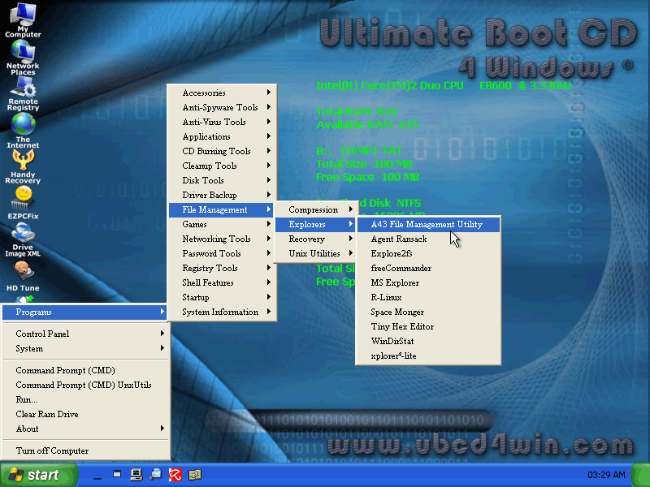The width and height of the screenshot is (650, 487).
Task: Launch WinDirStat from the Explorers menu
Action: [428, 341]
